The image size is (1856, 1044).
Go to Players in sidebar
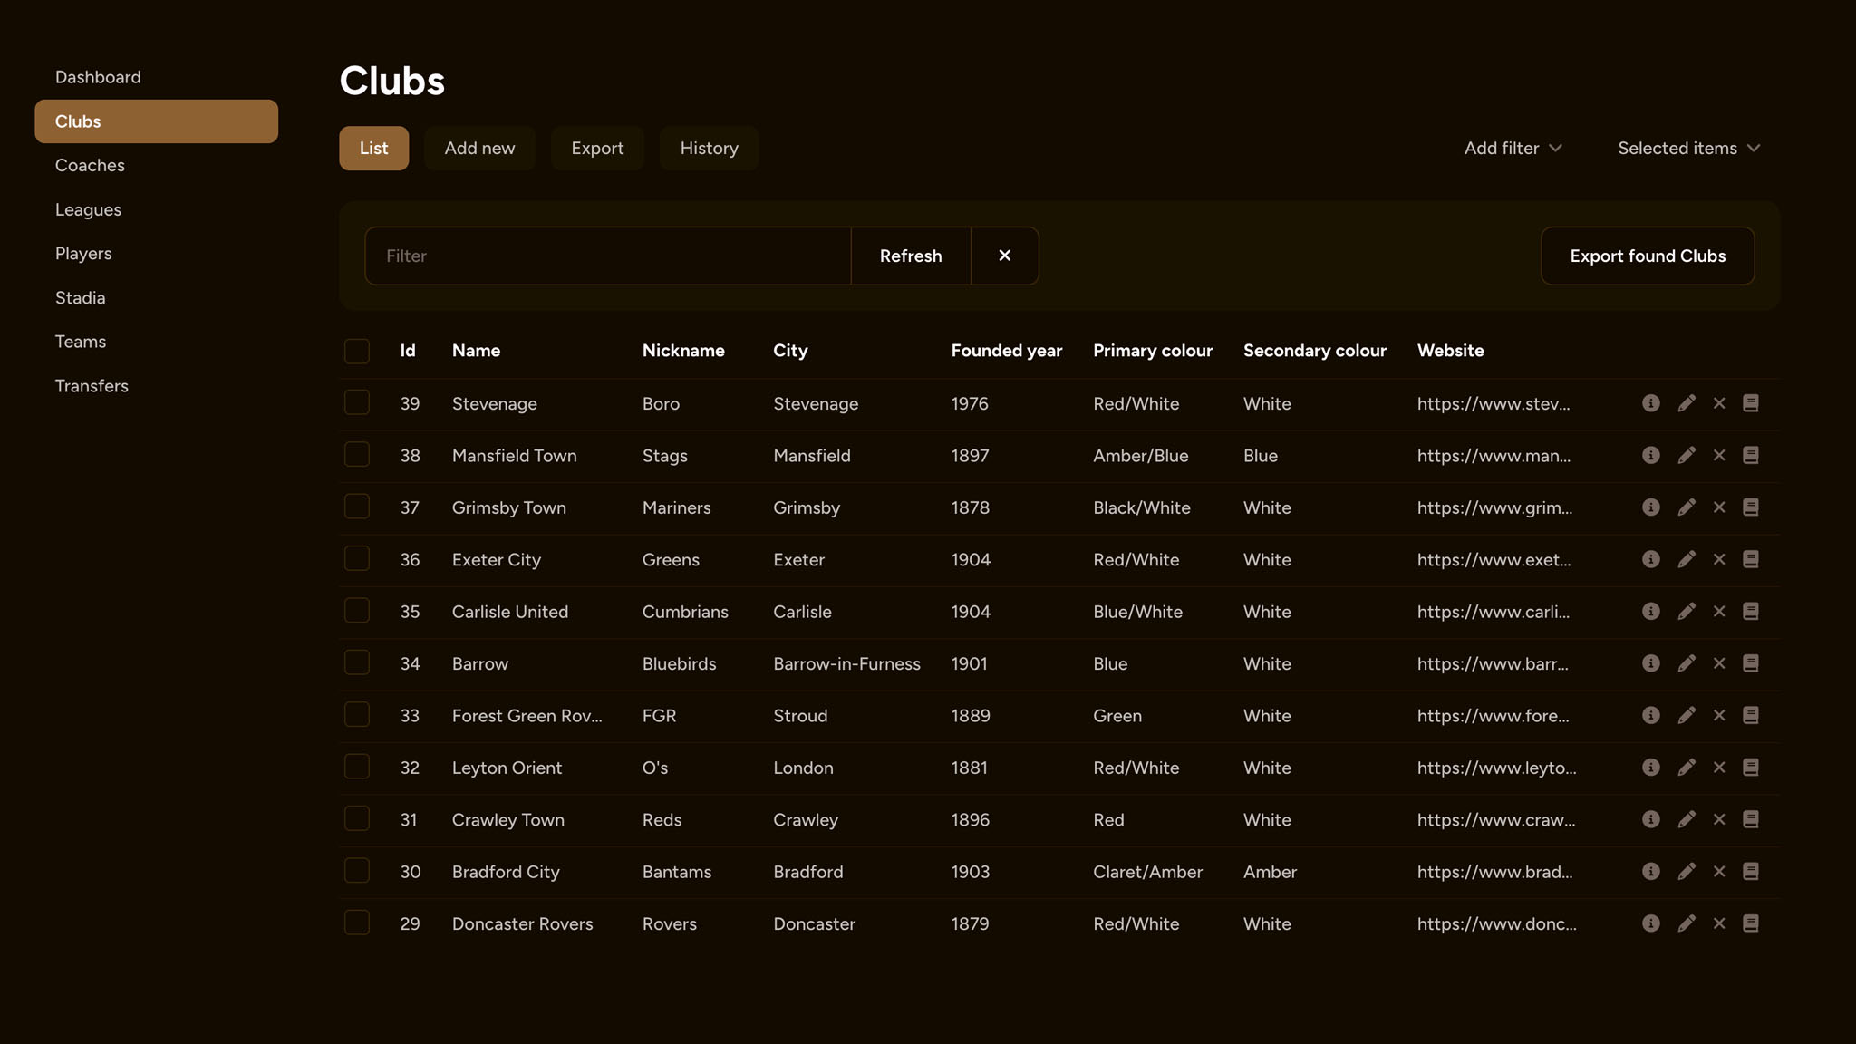click(x=83, y=254)
